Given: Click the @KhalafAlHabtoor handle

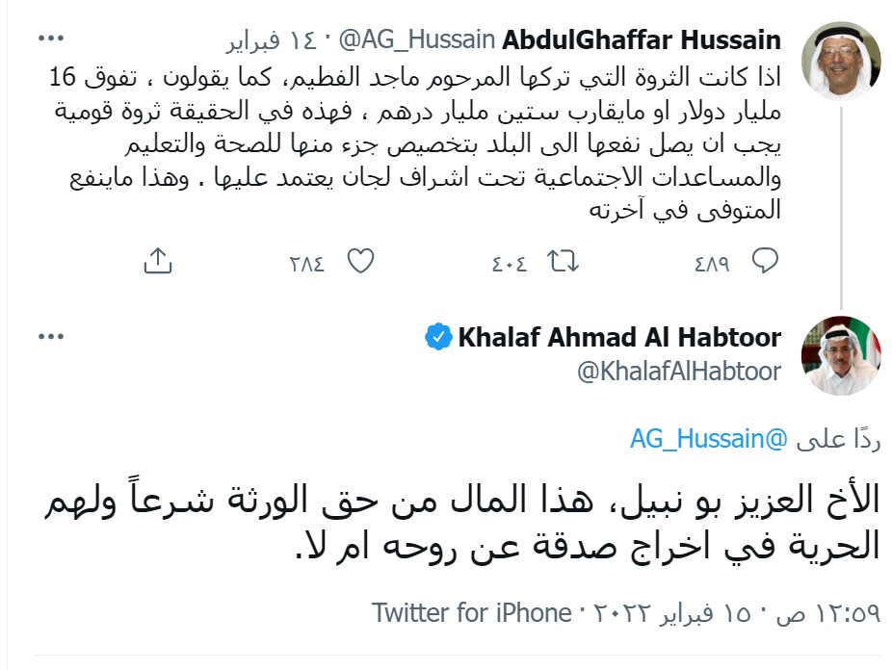Looking at the screenshot, I should (678, 371).
